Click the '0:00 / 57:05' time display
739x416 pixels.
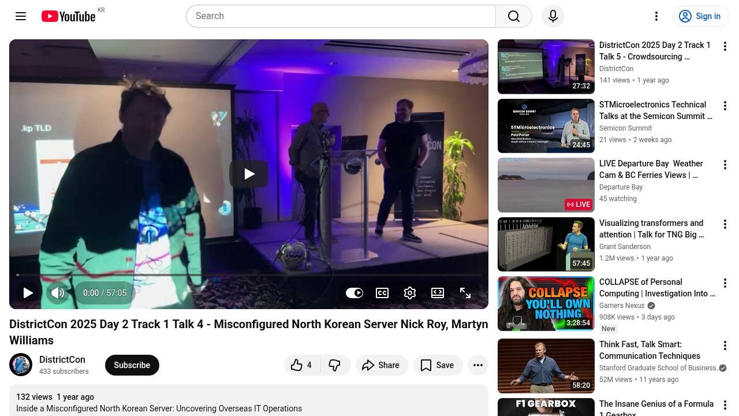104,293
